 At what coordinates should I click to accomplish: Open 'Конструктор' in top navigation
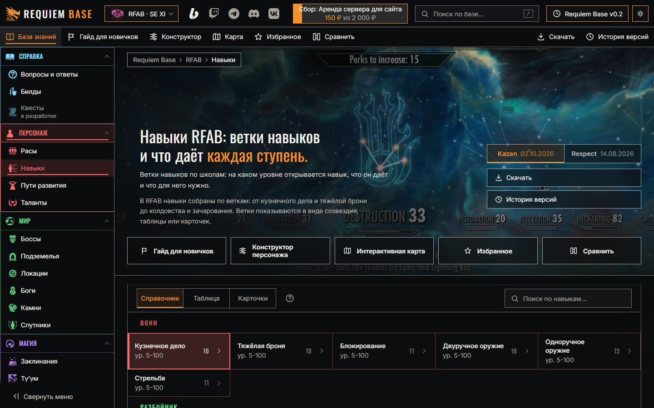(x=175, y=37)
